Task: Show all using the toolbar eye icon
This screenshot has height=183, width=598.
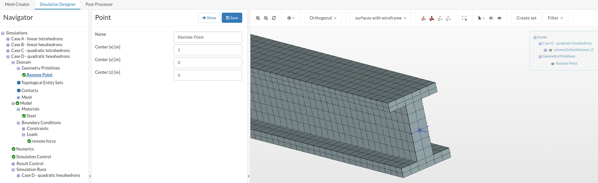Action: tap(499, 18)
